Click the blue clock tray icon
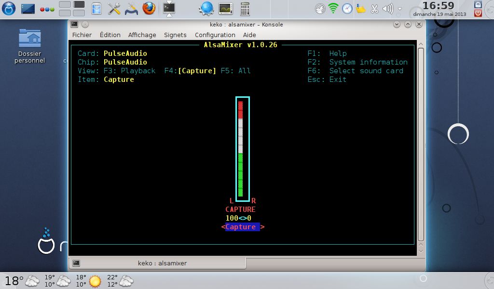The width and height of the screenshot is (494, 289). coord(347,9)
